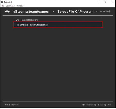Go up to the Parent Directory
Viewport: 116px width, 109px height.
pos(58,20)
